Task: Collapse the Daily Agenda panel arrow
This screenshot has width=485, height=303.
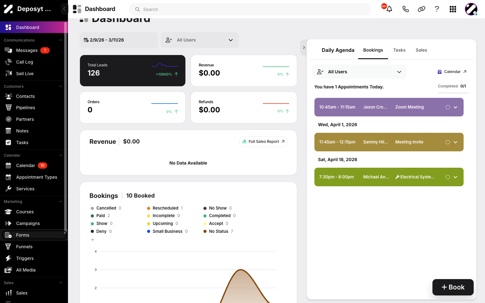Action: (304, 48)
